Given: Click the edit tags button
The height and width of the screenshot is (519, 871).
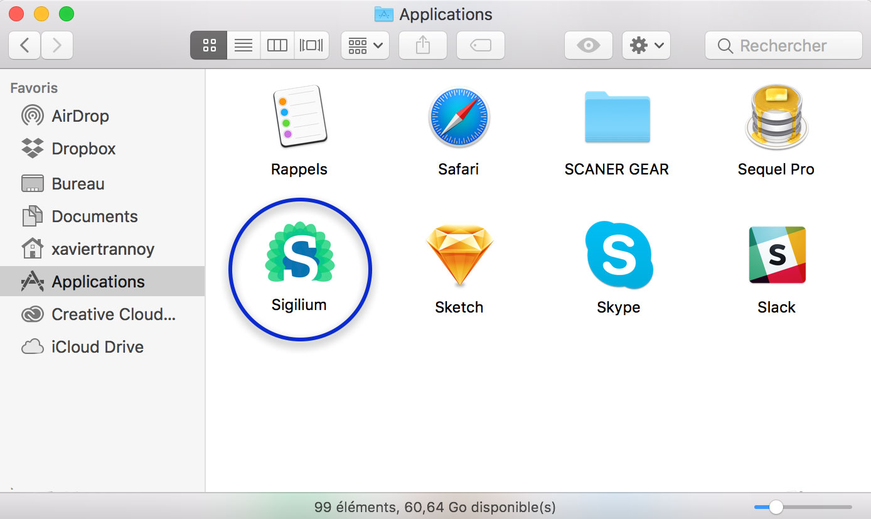Looking at the screenshot, I should click(481, 45).
